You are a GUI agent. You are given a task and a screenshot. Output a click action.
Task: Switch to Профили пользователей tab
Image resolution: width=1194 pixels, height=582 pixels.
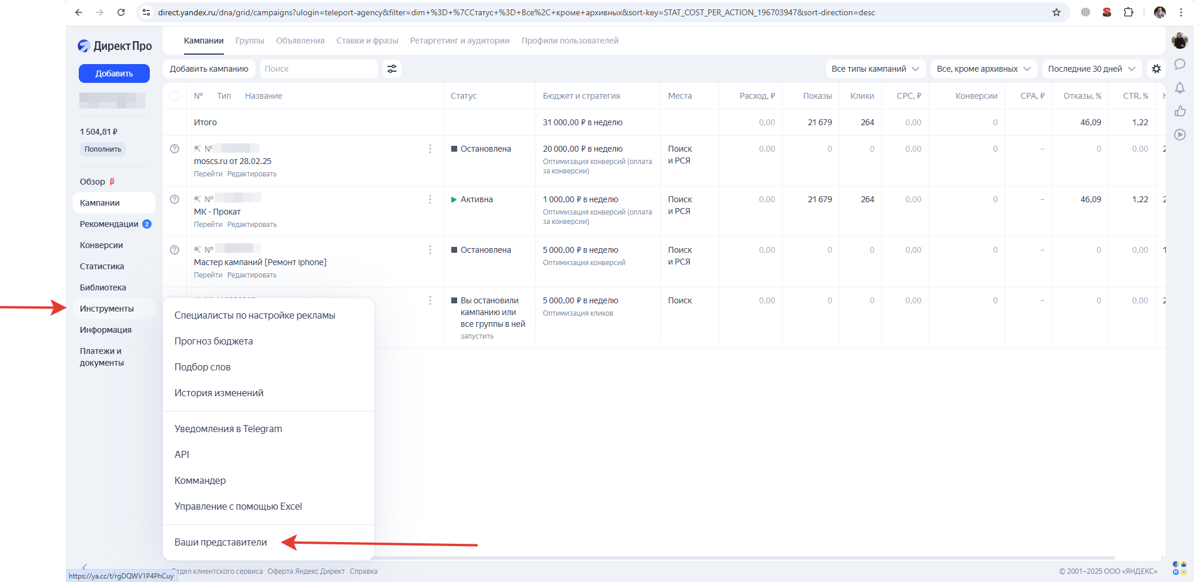point(570,41)
